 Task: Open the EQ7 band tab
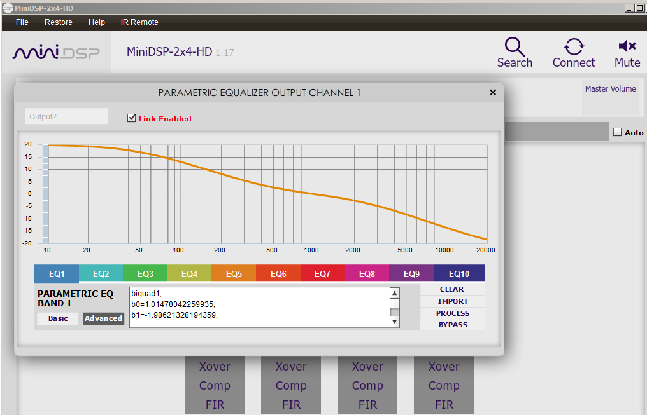coord(322,273)
